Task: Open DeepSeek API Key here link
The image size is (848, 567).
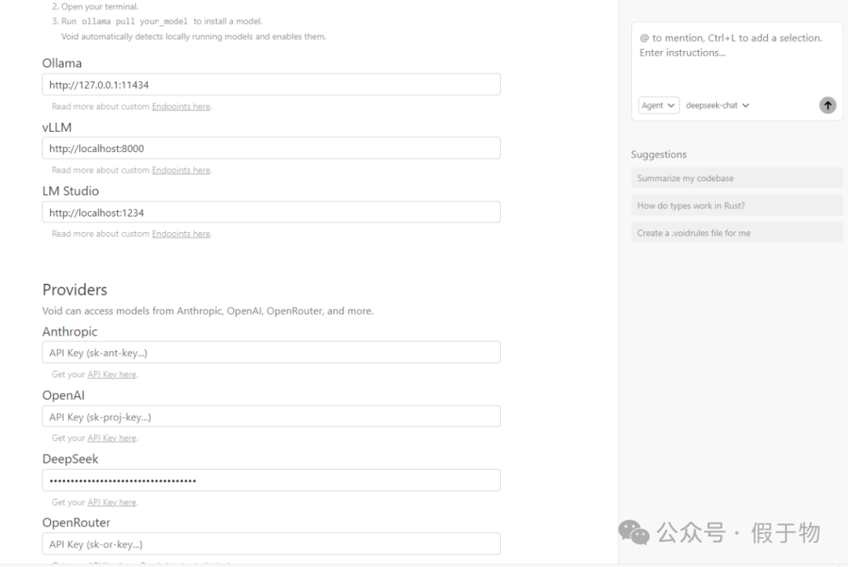Action: 112,503
